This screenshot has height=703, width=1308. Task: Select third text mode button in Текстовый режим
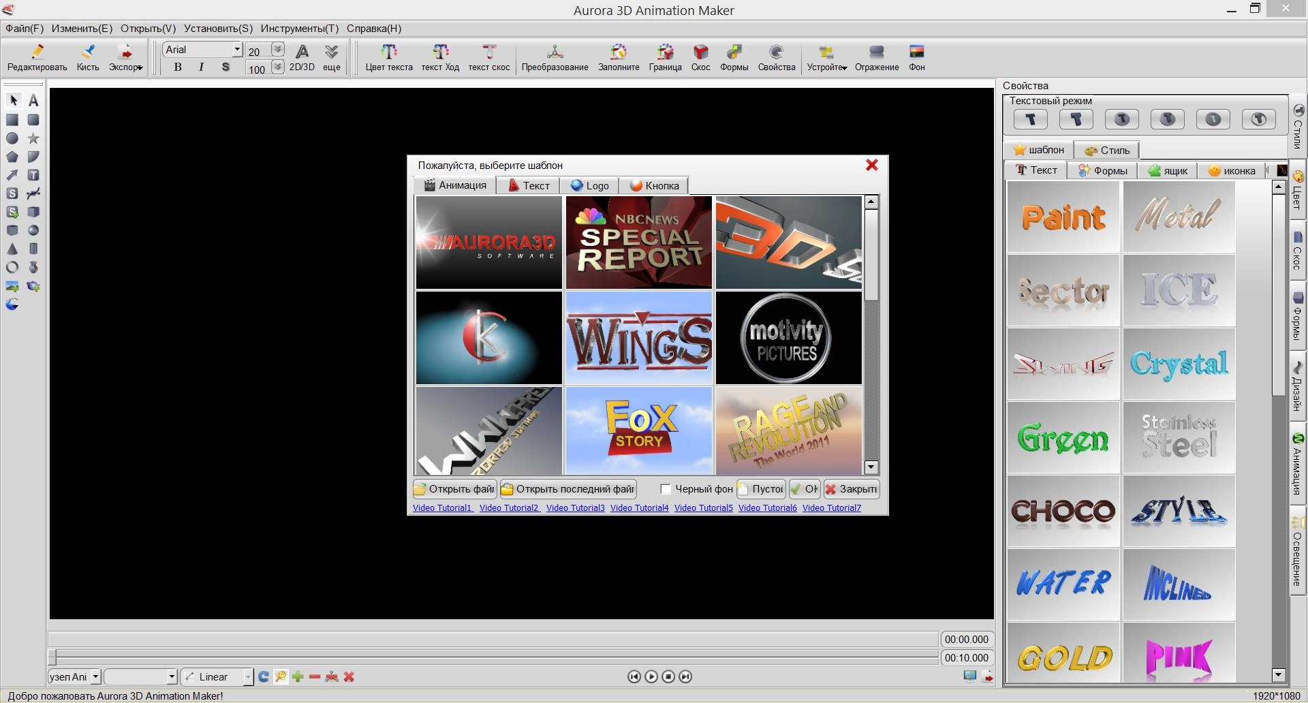pyautogui.click(x=1122, y=119)
